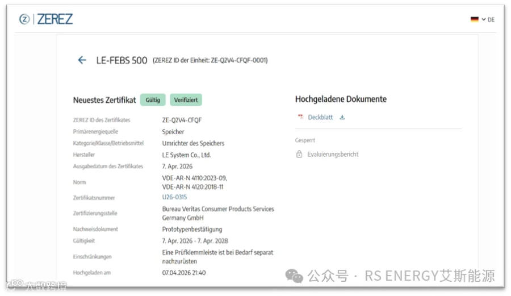Click the ZEREZ logo
This screenshot has height=296, width=511.
point(46,19)
